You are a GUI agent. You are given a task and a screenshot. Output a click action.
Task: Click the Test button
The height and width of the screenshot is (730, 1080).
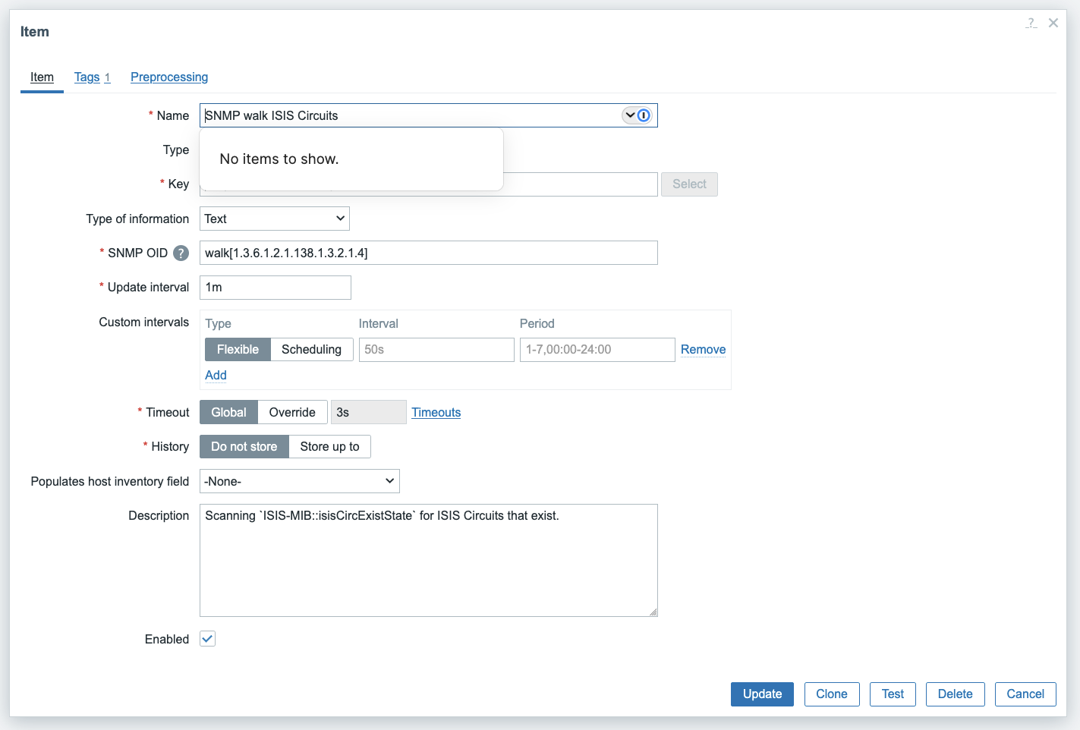893,694
